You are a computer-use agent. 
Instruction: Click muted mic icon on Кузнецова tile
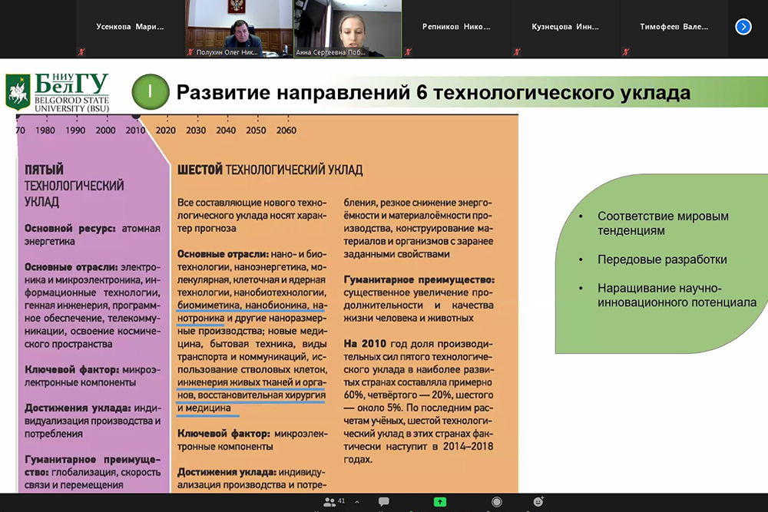517,52
